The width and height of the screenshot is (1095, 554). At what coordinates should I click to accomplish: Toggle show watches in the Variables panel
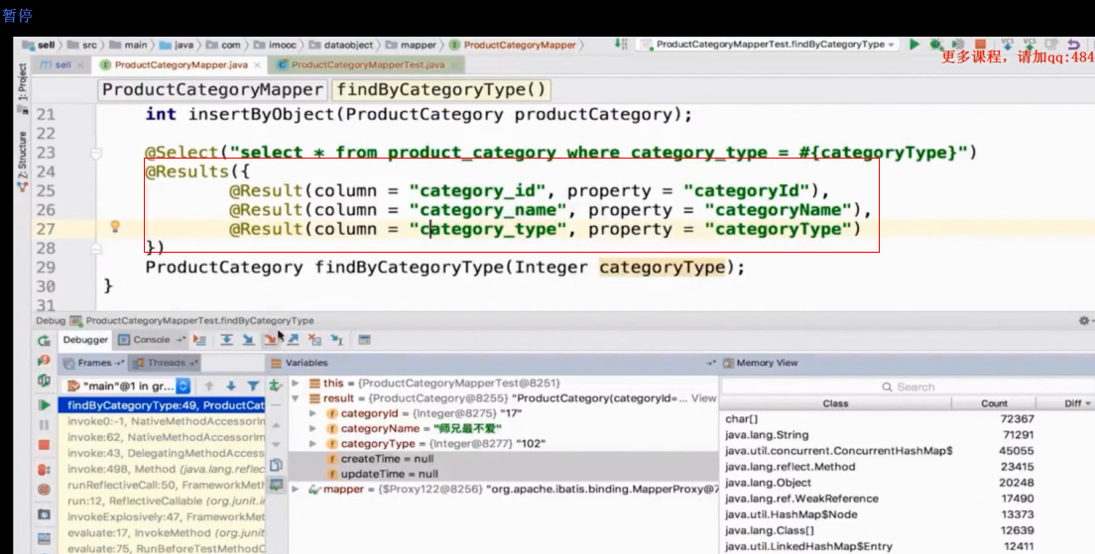276,484
